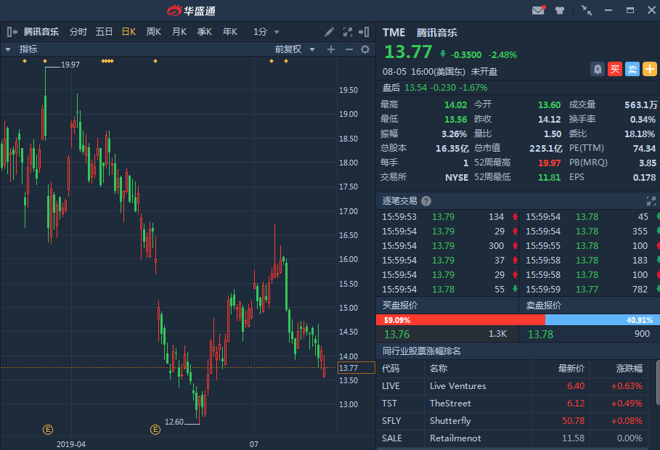Click the peer ranking list scrollbar
660x450 pixels.
point(658,382)
